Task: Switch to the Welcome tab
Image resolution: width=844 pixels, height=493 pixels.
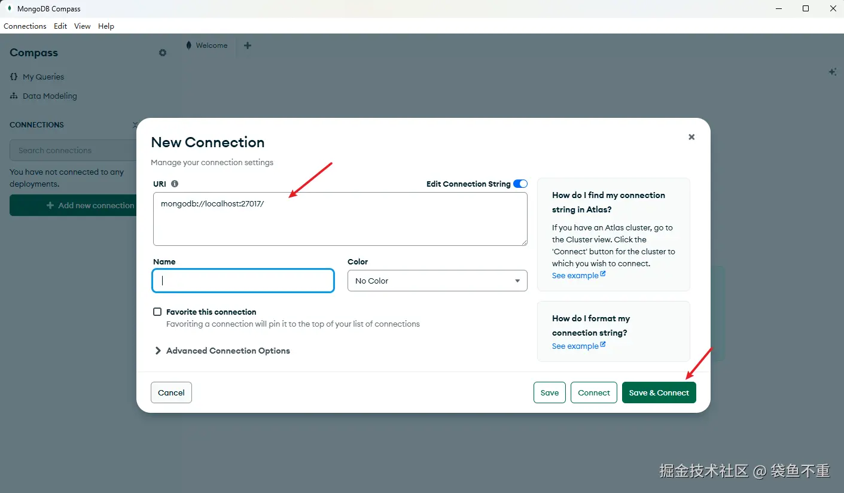Action: tap(207, 45)
